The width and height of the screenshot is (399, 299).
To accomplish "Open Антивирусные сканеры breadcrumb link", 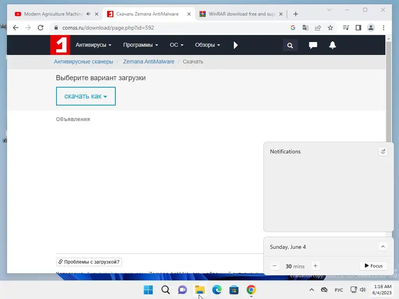I will (83, 62).
